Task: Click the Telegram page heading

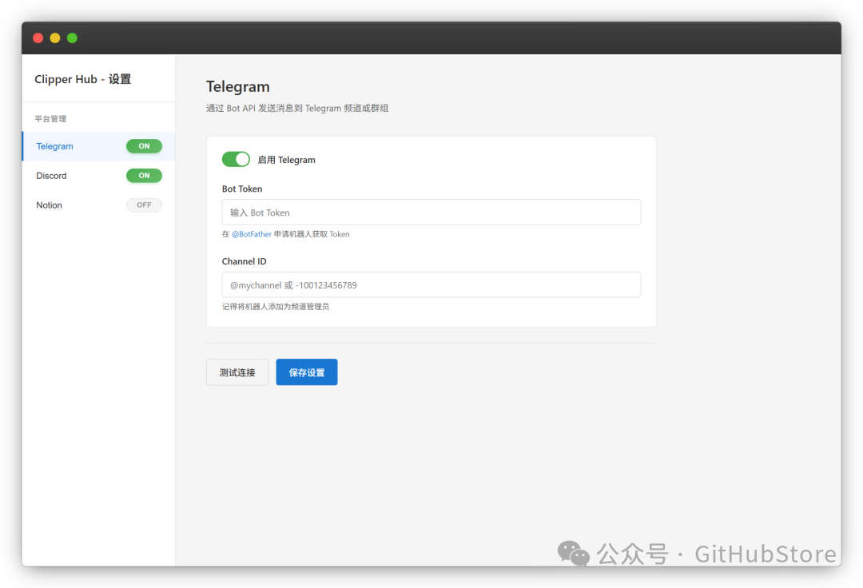Action: 238,87
